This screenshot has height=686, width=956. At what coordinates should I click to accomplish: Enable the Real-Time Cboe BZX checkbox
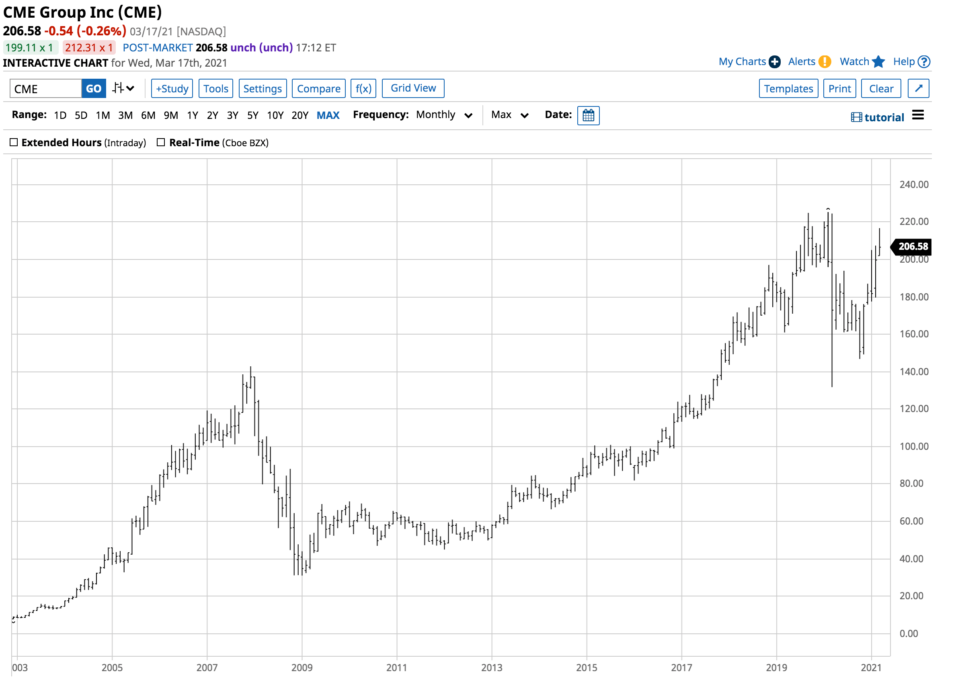160,142
